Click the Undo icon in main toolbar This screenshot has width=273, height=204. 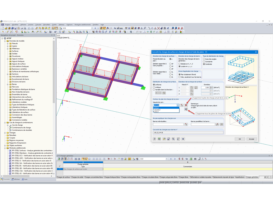point(29,28)
